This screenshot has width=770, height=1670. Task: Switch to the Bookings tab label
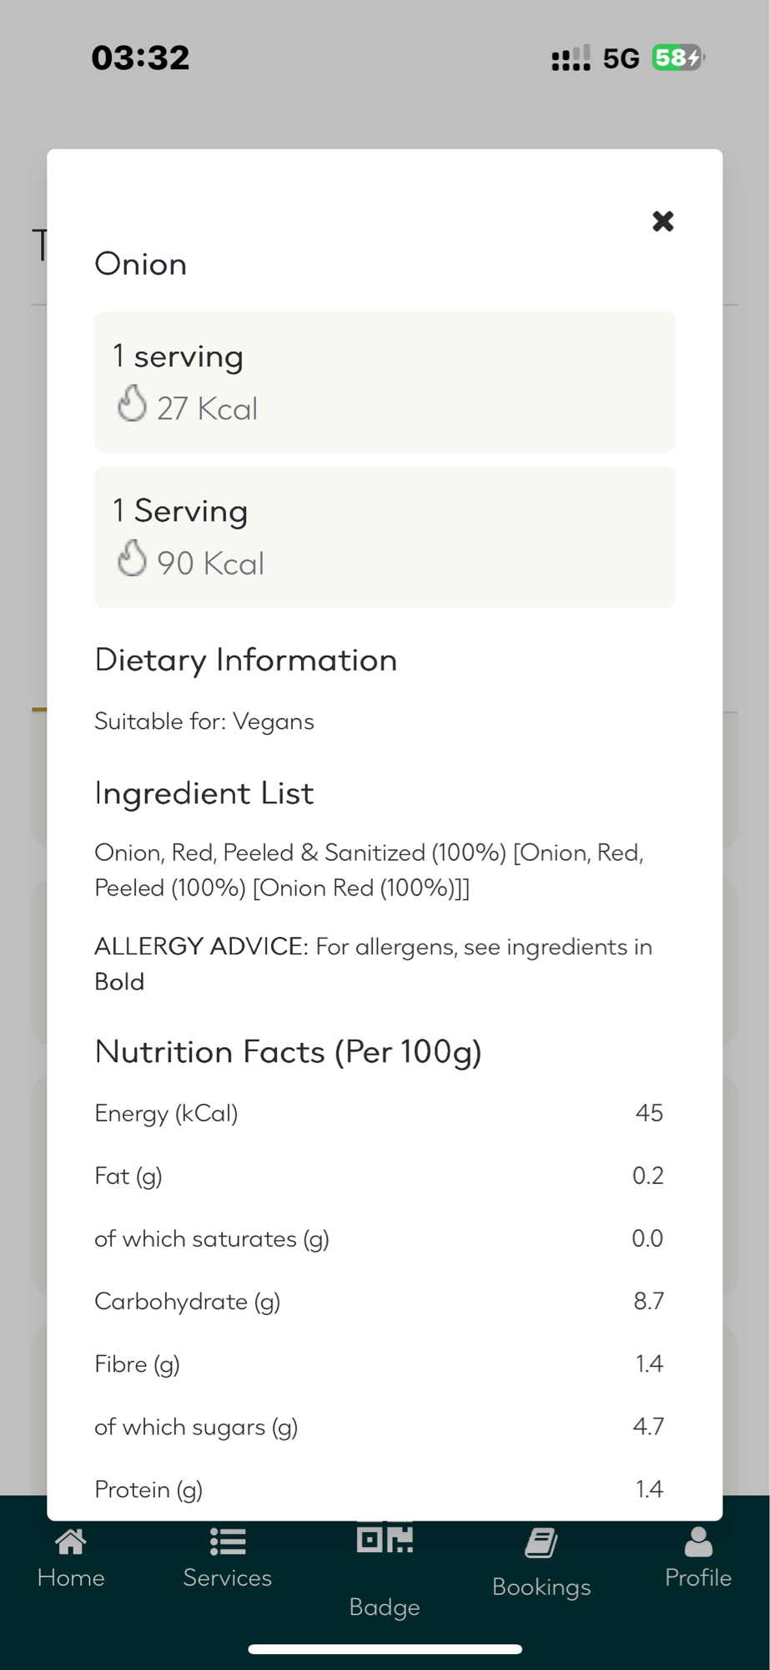click(541, 1586)
